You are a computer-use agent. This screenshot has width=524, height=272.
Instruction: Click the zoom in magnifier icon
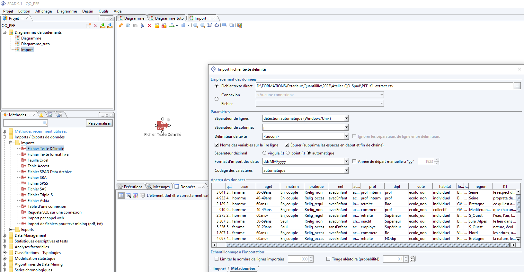pos(195,25)
